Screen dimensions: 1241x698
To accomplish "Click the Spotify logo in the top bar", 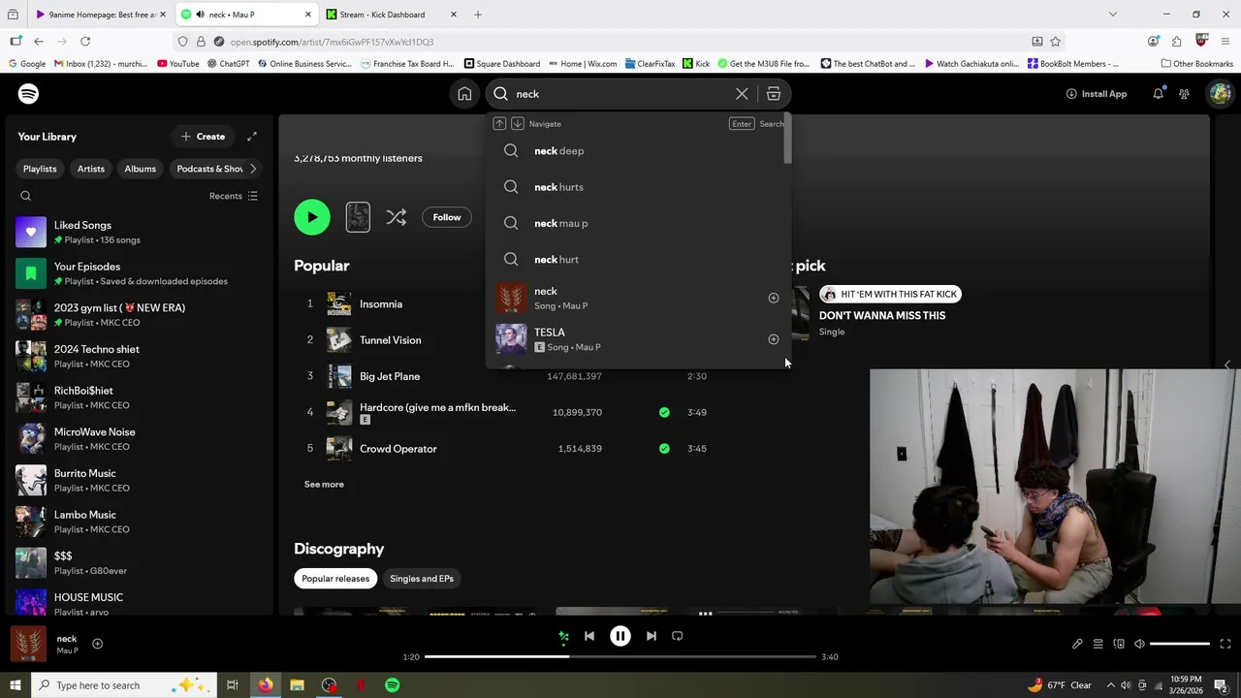I will tap(28, 94).
